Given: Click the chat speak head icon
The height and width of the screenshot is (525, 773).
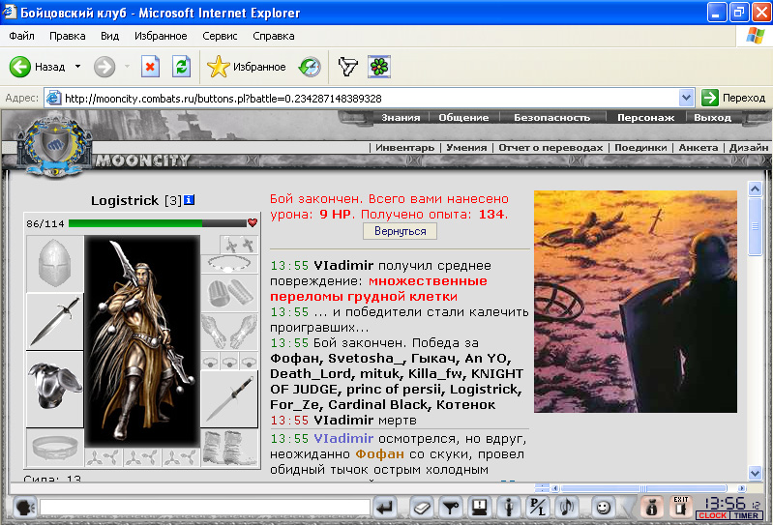Looking at the screenshot, I should coord(23,508).
